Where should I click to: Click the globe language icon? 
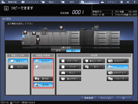pos(121,2)
